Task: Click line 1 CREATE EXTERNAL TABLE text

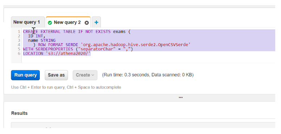Action: pyautogui.click(x=77, y=32)
